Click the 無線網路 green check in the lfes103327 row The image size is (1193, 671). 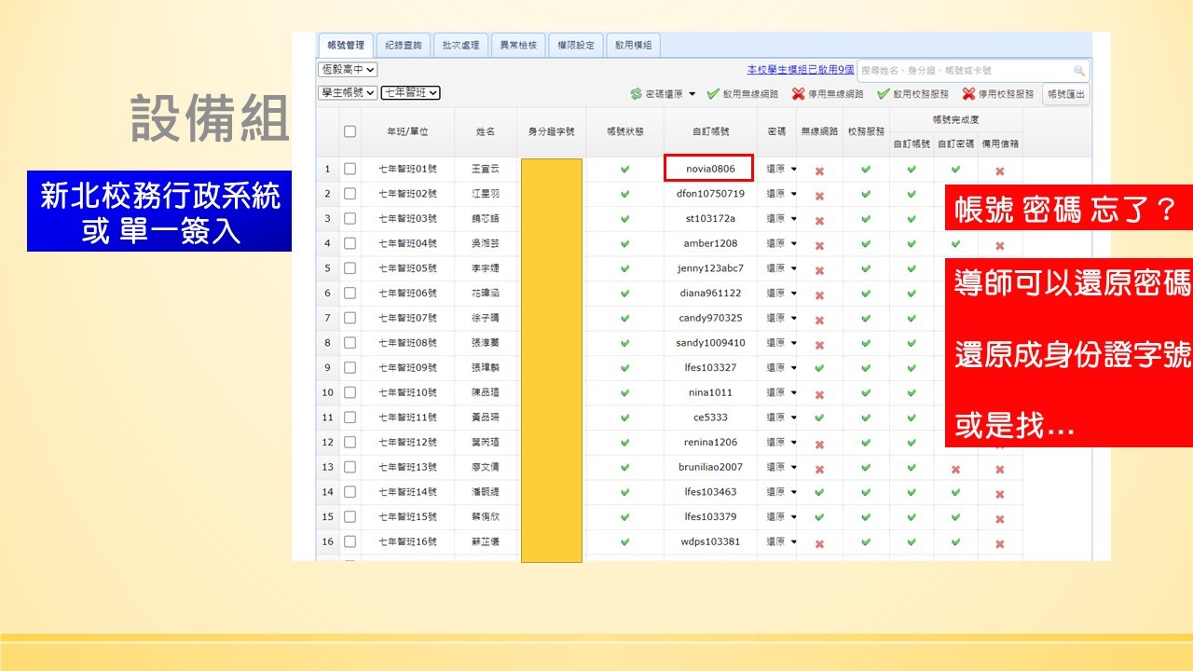(x=819, y=368)
